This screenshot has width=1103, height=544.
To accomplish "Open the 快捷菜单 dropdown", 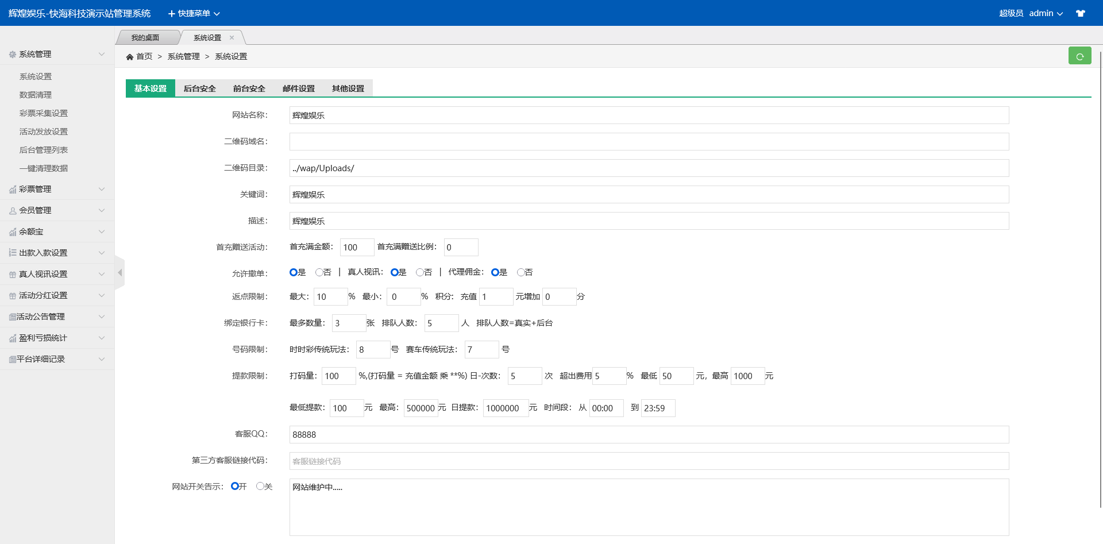I will pyautogui.click(x=194, y=13).
